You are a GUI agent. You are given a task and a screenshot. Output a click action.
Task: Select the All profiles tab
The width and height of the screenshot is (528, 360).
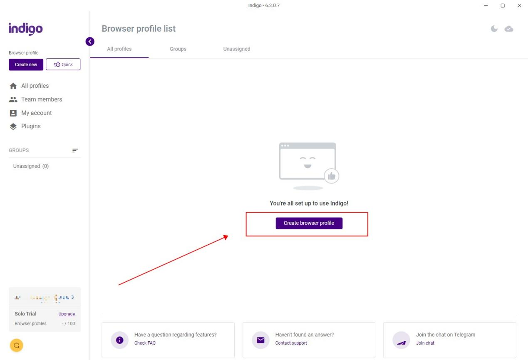pyautogui.click(x=119, y=49)
